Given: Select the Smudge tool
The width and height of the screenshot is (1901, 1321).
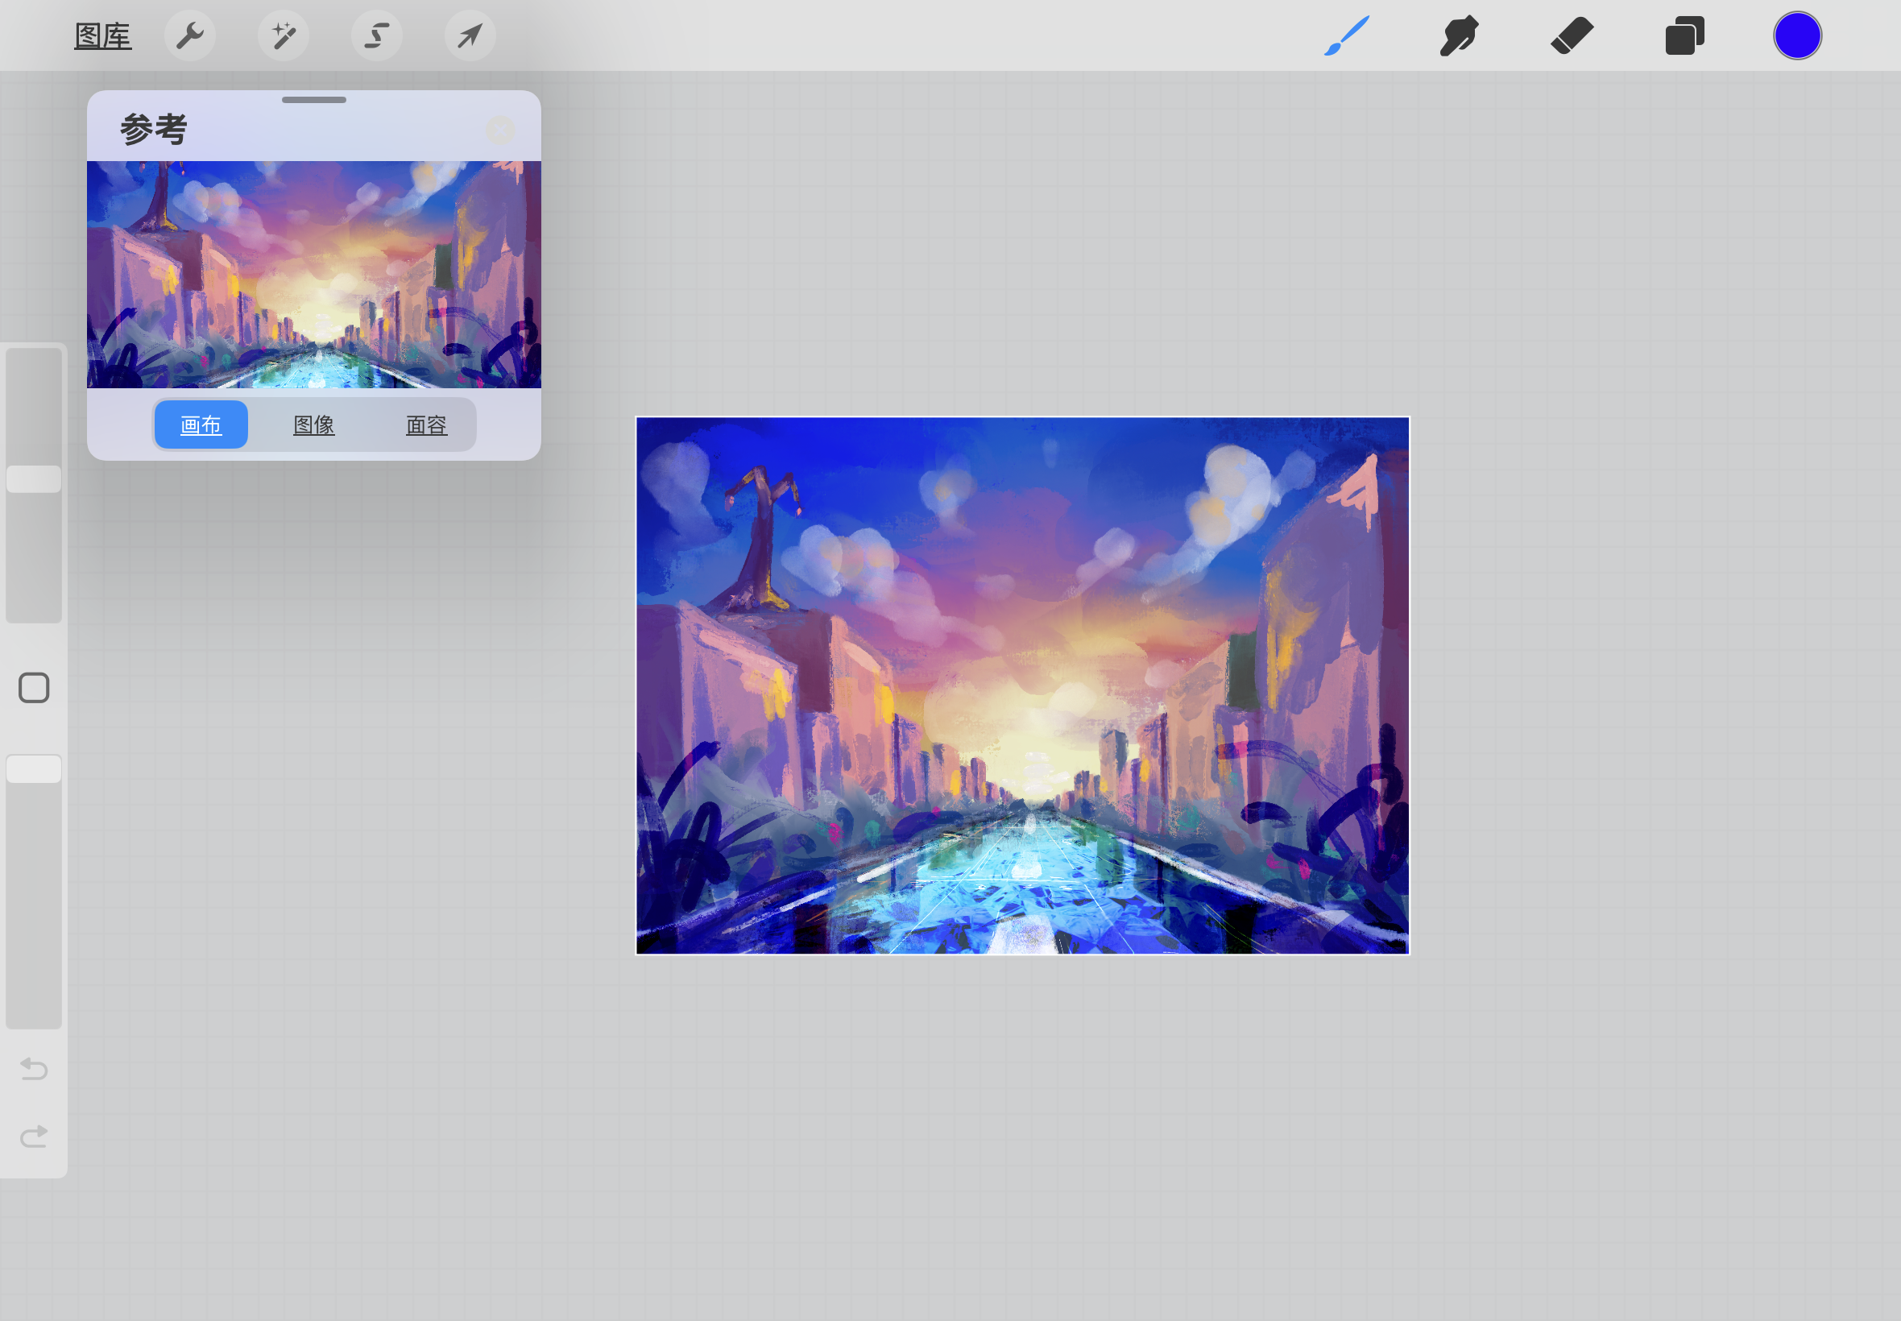Looking at the screenshot, I should click(x=1459, y=35).
